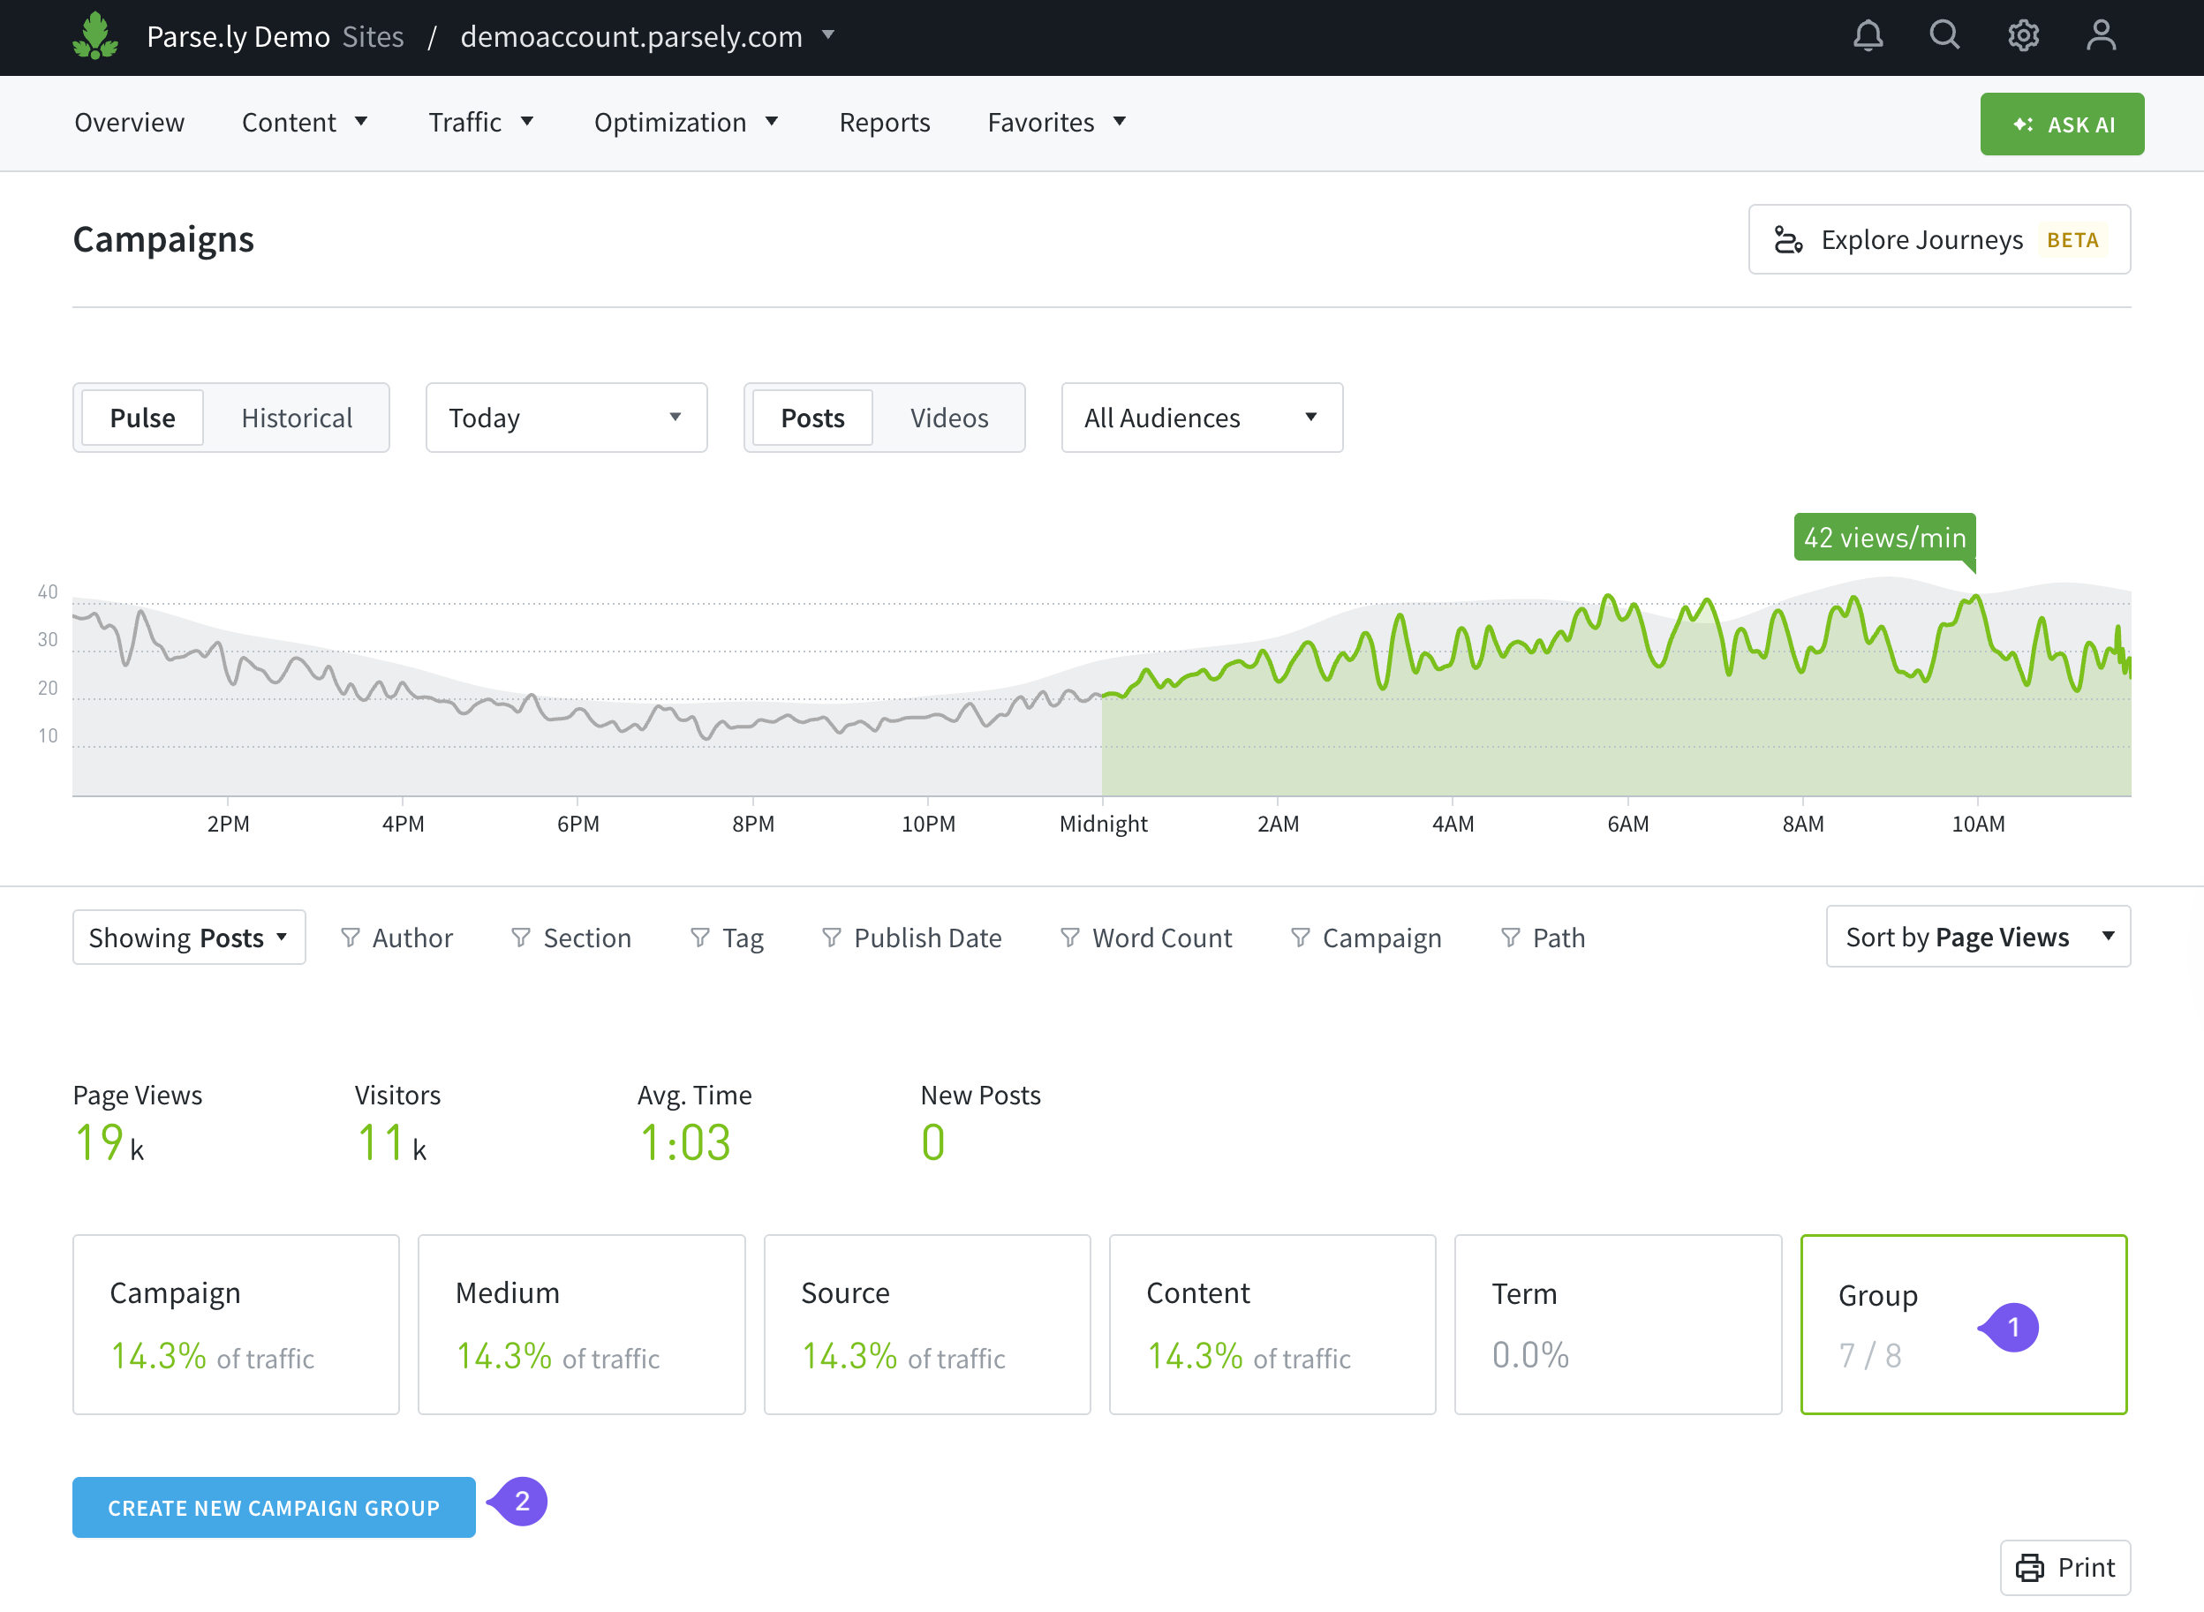This screenshot has width=2204, height=1612.
Task: Click the 10AM marker on the chart timeline
Action: (1978, 823)
